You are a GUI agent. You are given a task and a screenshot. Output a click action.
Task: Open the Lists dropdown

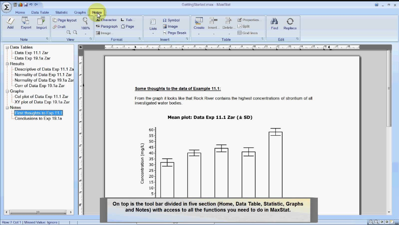pyautogui.click(x=153, y=26)
